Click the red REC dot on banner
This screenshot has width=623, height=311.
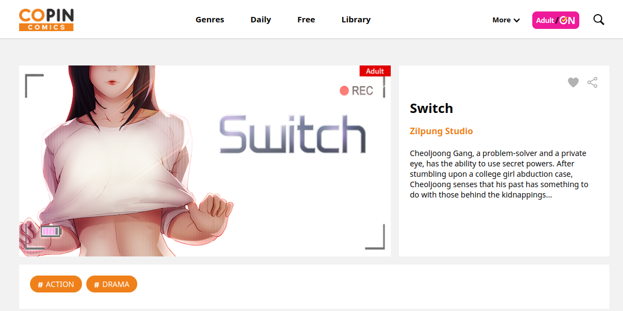tap(344, 91)
